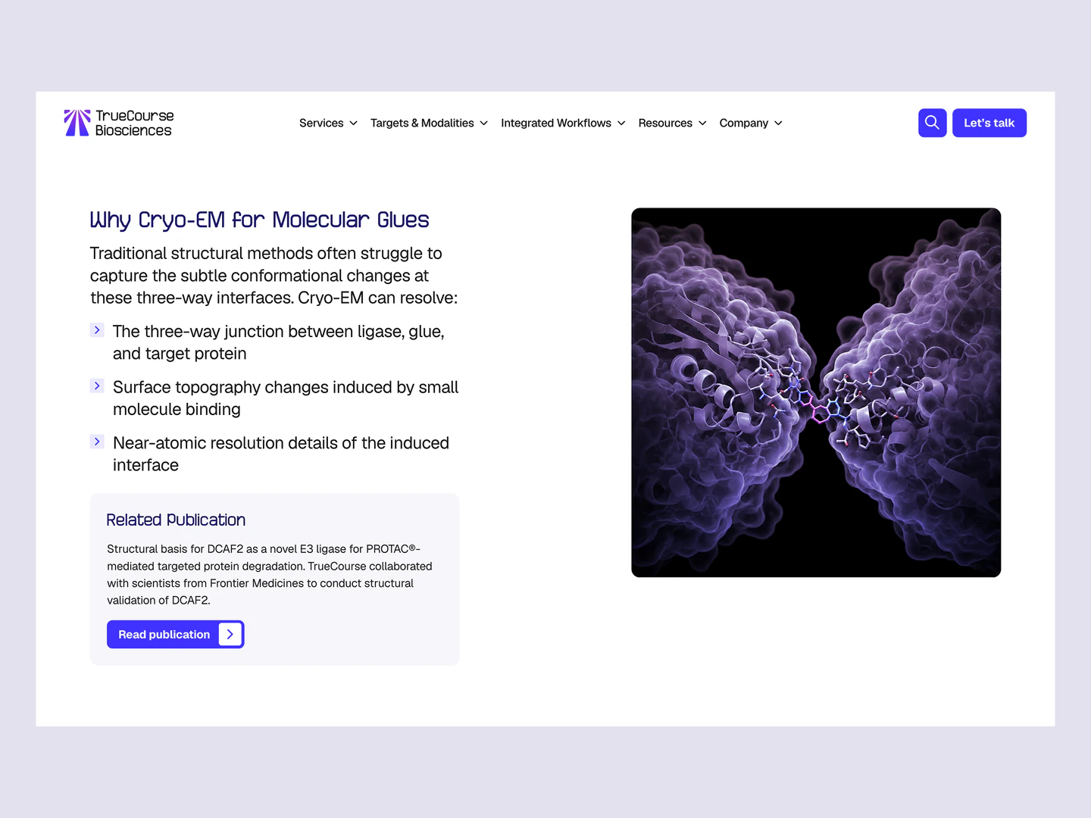
Task: Click 'Near-atomic resolution details' list text
Action: [281, 454]
